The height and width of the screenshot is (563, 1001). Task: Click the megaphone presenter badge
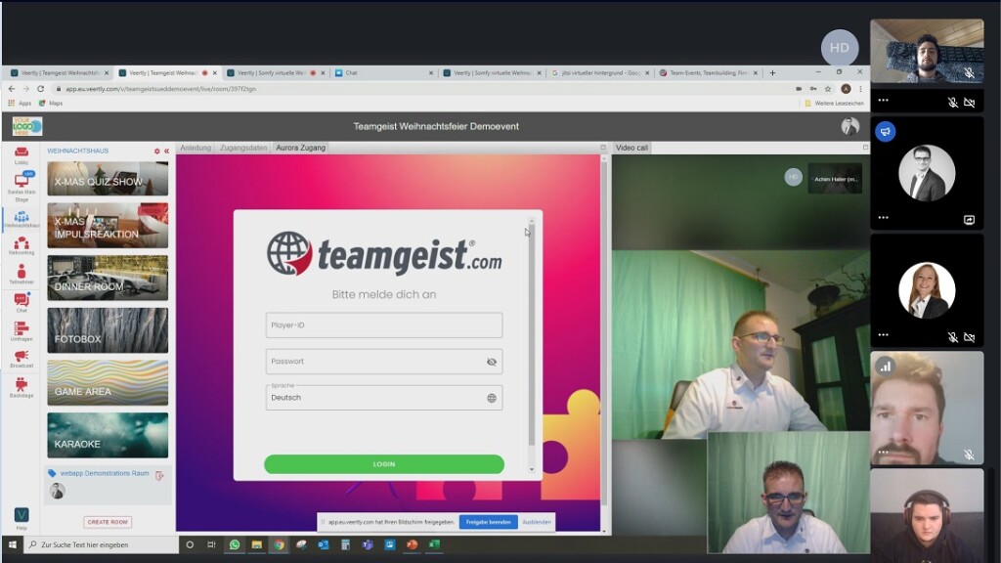(x=886, y=132)
